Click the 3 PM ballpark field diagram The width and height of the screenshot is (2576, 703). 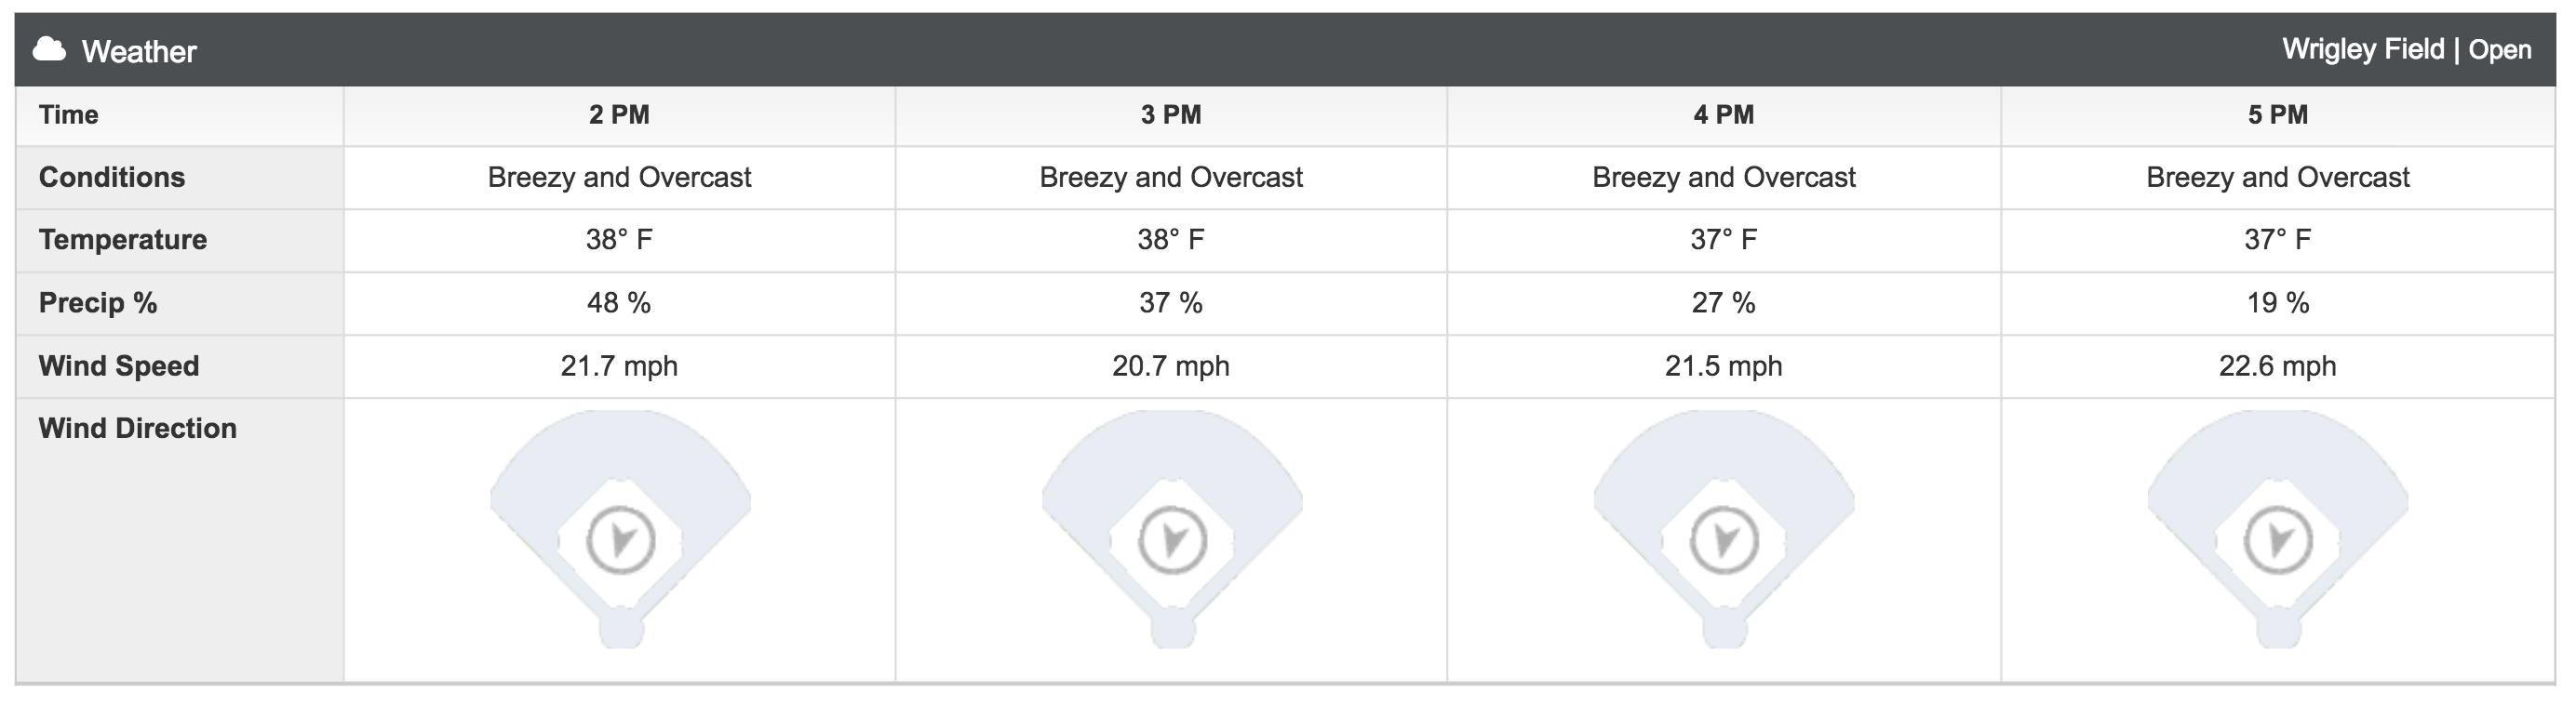click(1172, 529)
